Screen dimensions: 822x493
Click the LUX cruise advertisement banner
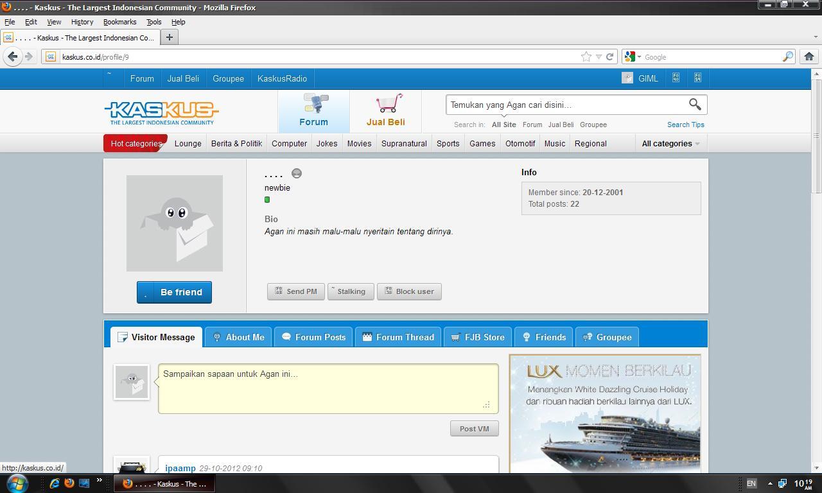point(605,414)
